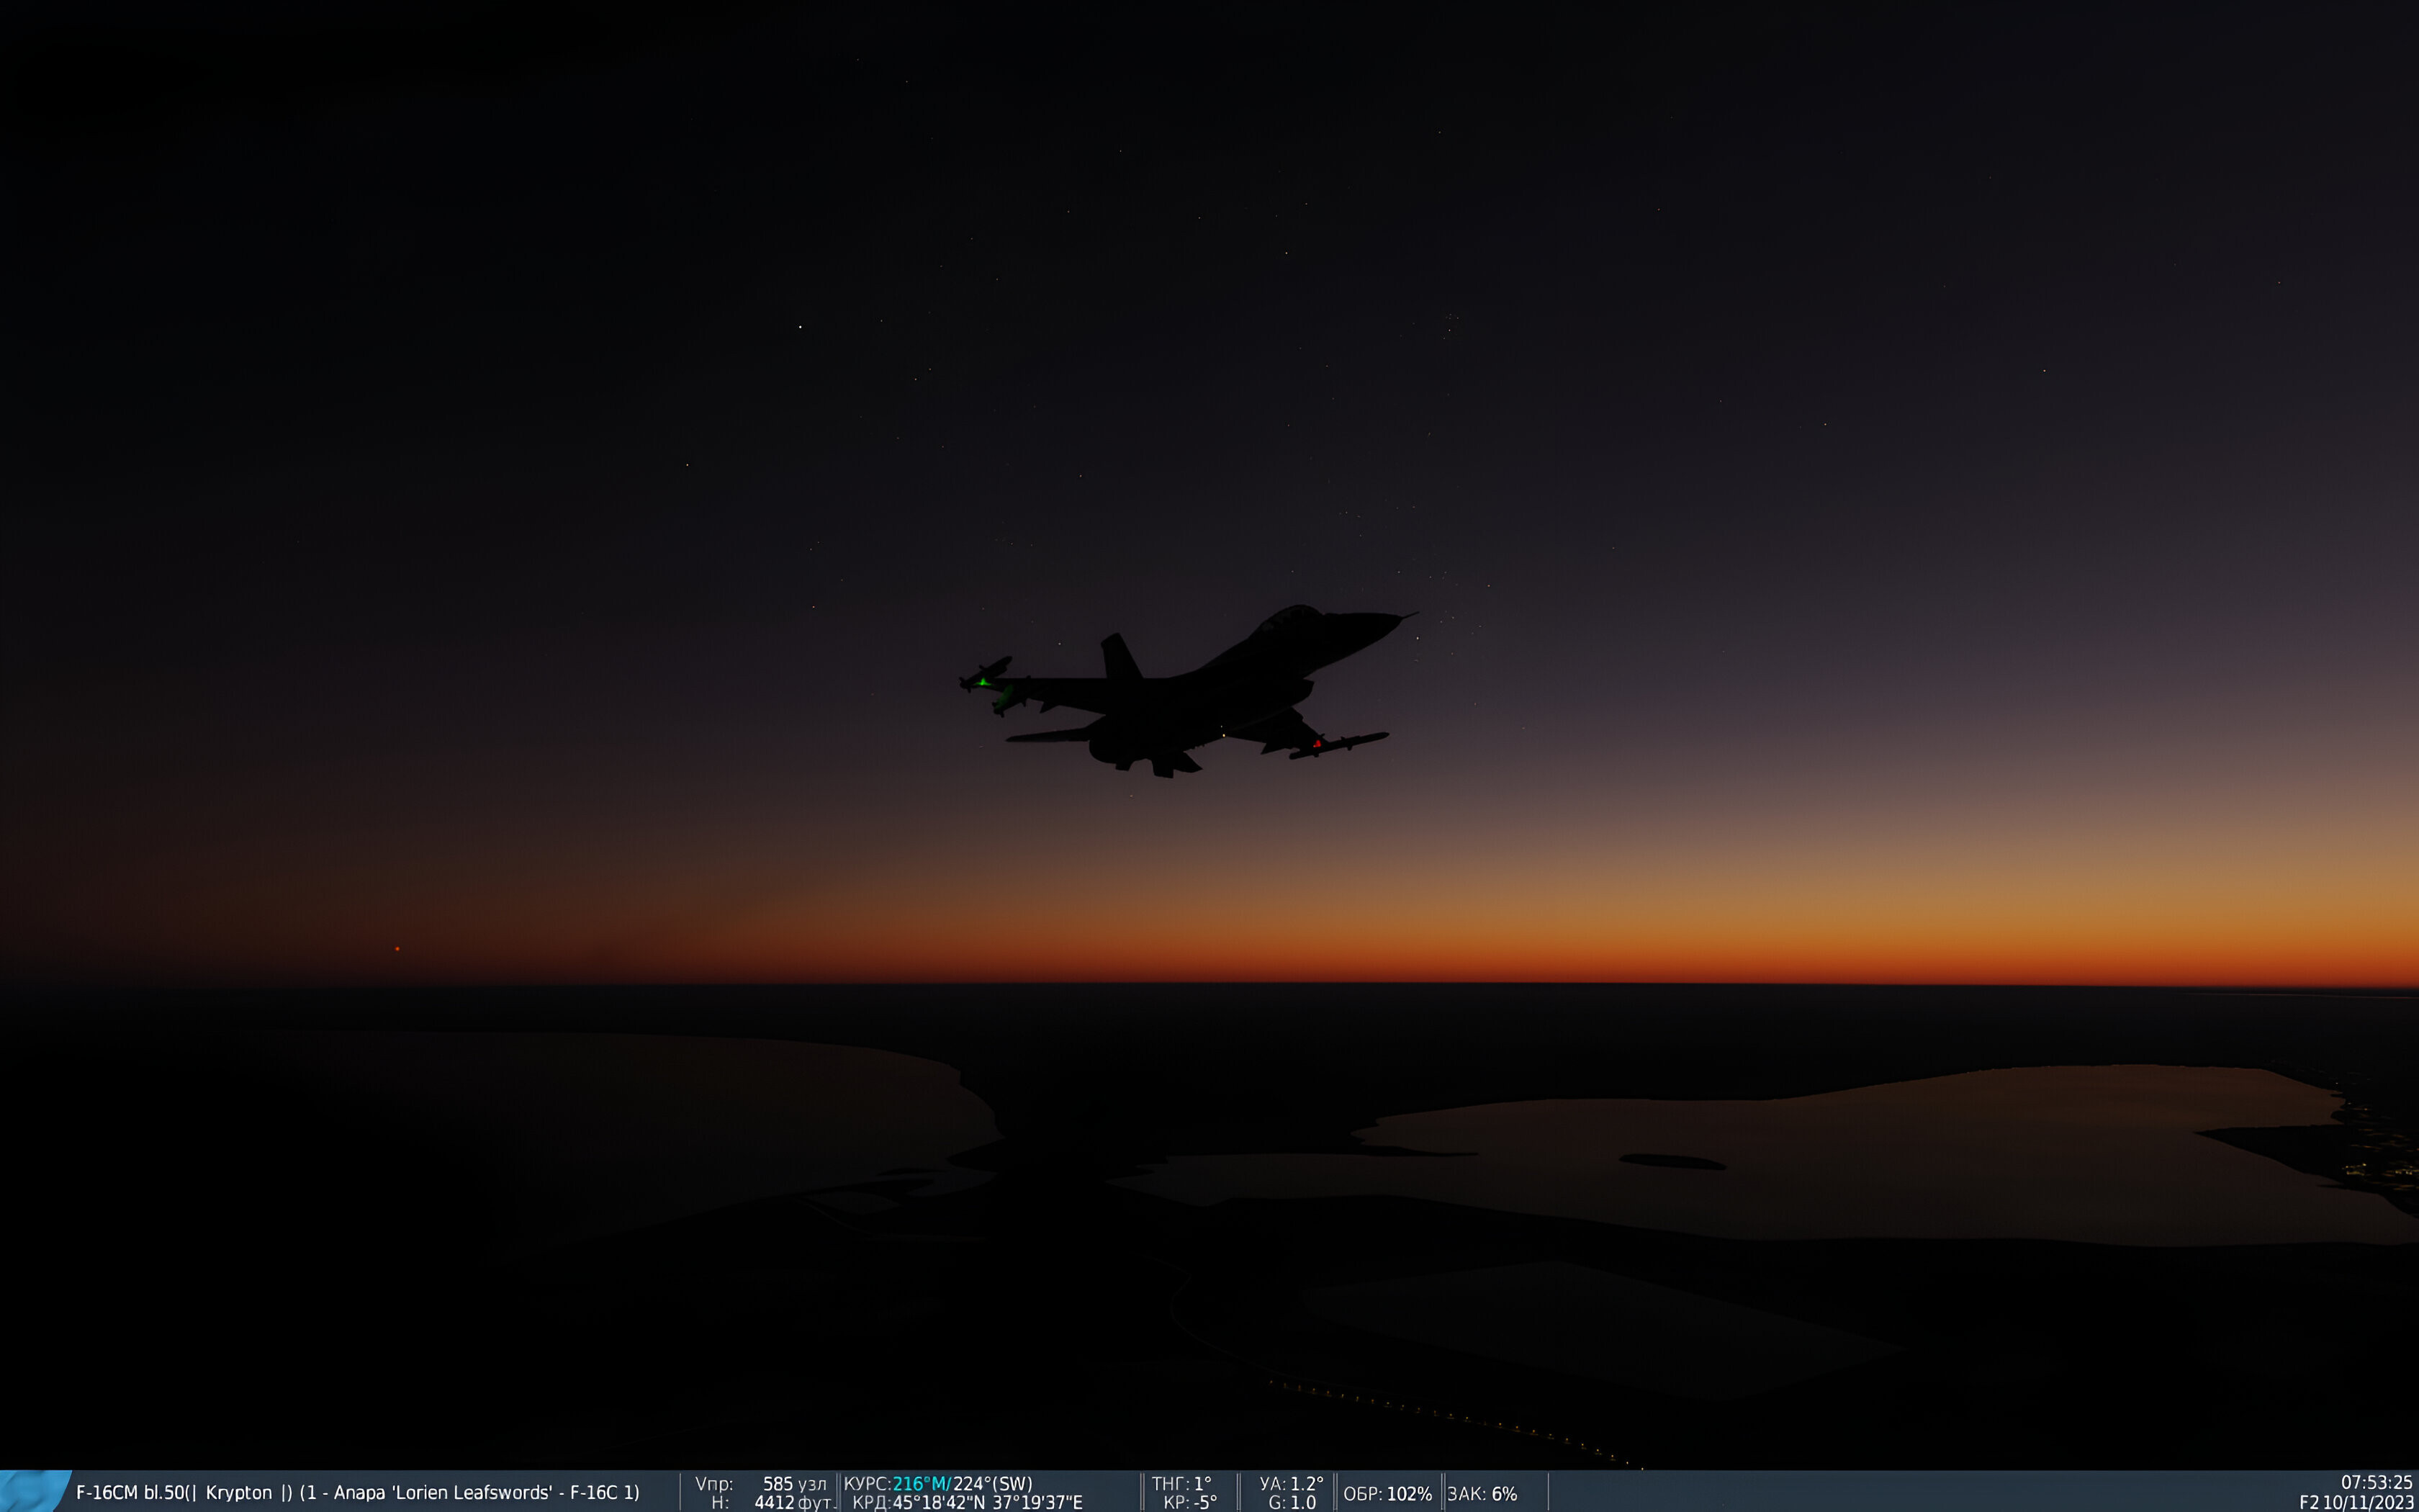
Task: Click the green navigation light on the wingtip
Action: (x=983, y=682)
